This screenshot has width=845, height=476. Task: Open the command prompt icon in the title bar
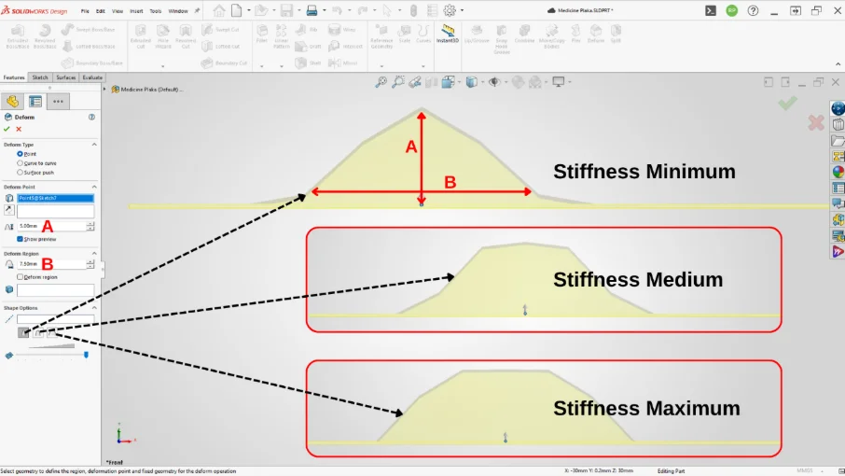(711, 10)
